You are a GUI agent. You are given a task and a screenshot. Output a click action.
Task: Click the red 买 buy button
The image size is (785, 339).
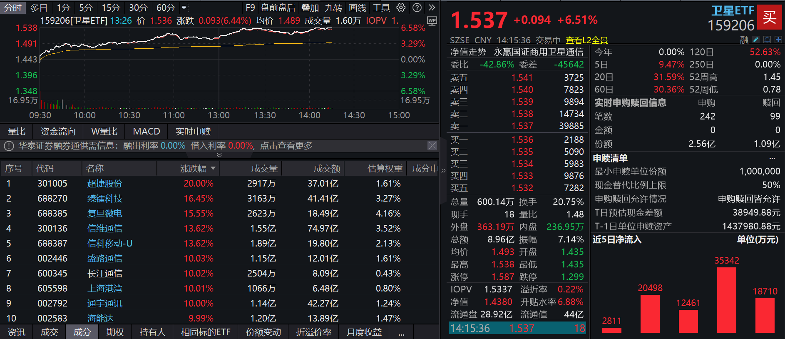769,17
